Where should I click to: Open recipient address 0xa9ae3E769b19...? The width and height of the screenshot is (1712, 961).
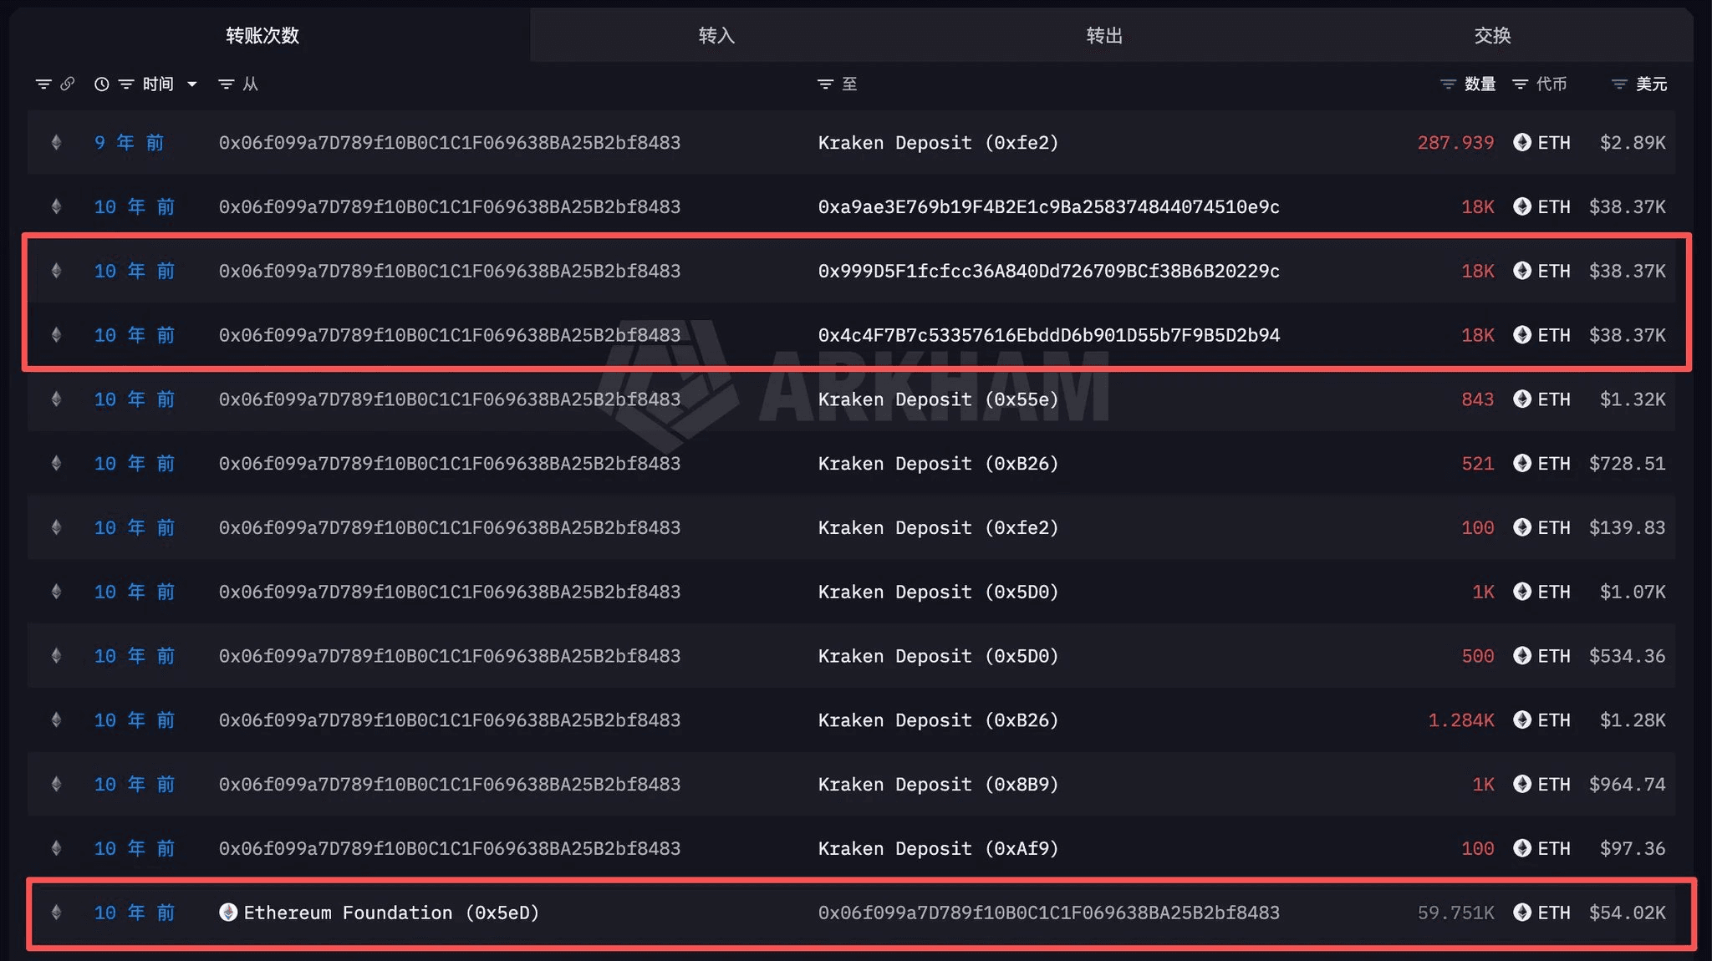tap(1048, 207)
